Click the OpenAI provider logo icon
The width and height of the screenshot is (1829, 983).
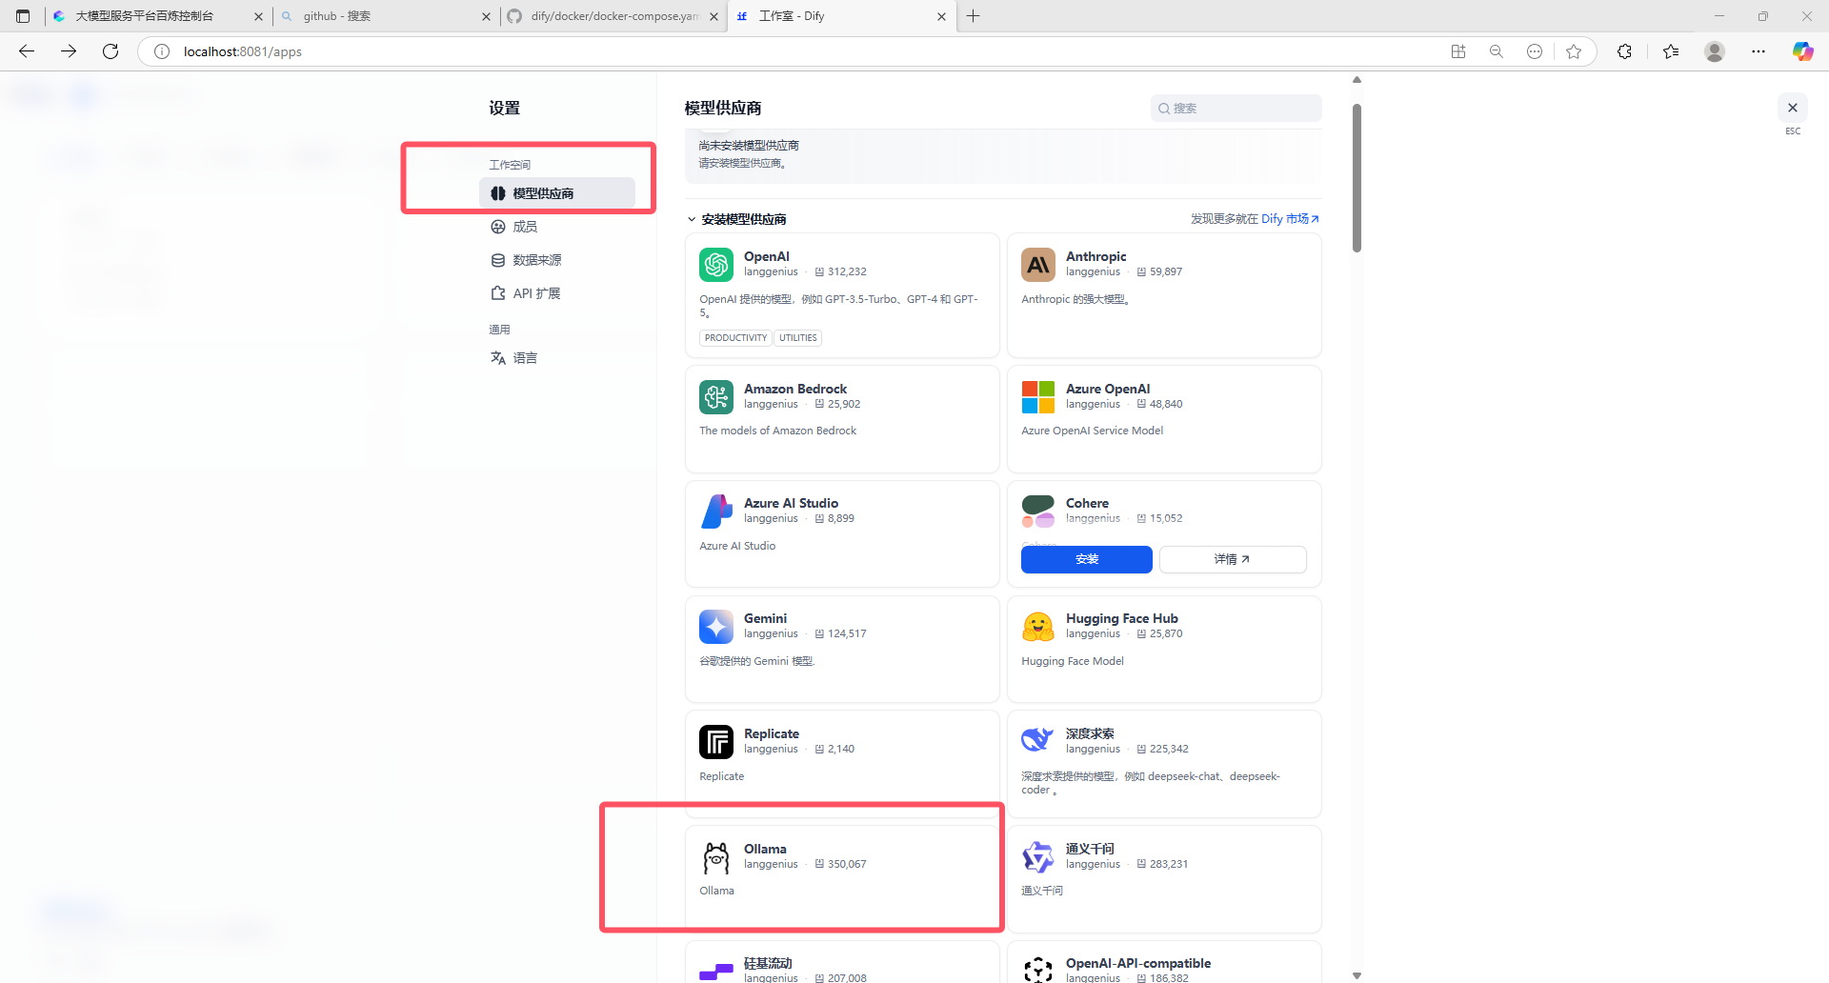tap(715, 265)
